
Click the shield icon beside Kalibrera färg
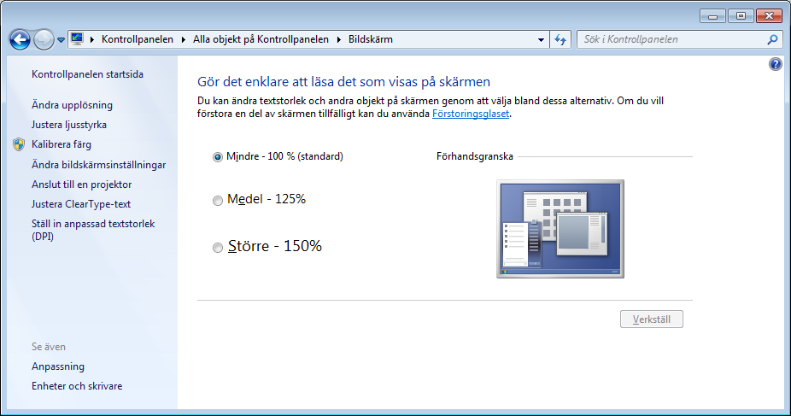[x=19, y=144]
